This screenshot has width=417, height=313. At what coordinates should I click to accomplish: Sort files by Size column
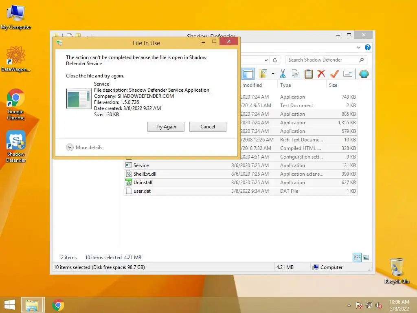click(342, 85)
